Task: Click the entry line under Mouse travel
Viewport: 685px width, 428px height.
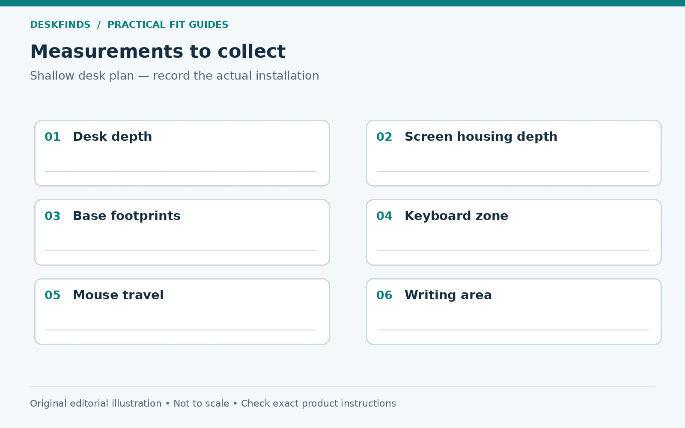Action: click(x=181, y=330)
